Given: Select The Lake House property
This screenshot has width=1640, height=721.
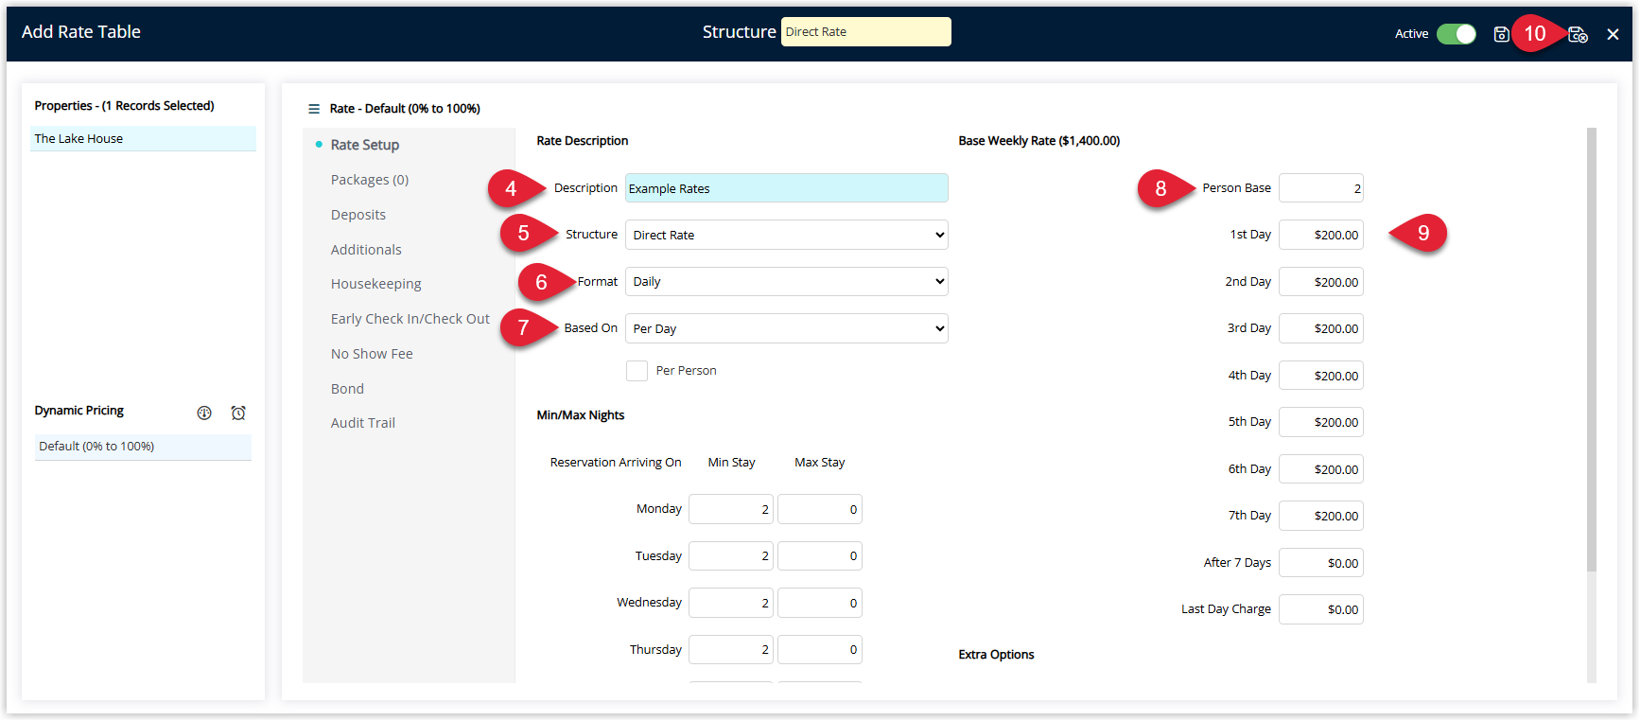Looking at the screenshot, I should (x=143, y=138).
